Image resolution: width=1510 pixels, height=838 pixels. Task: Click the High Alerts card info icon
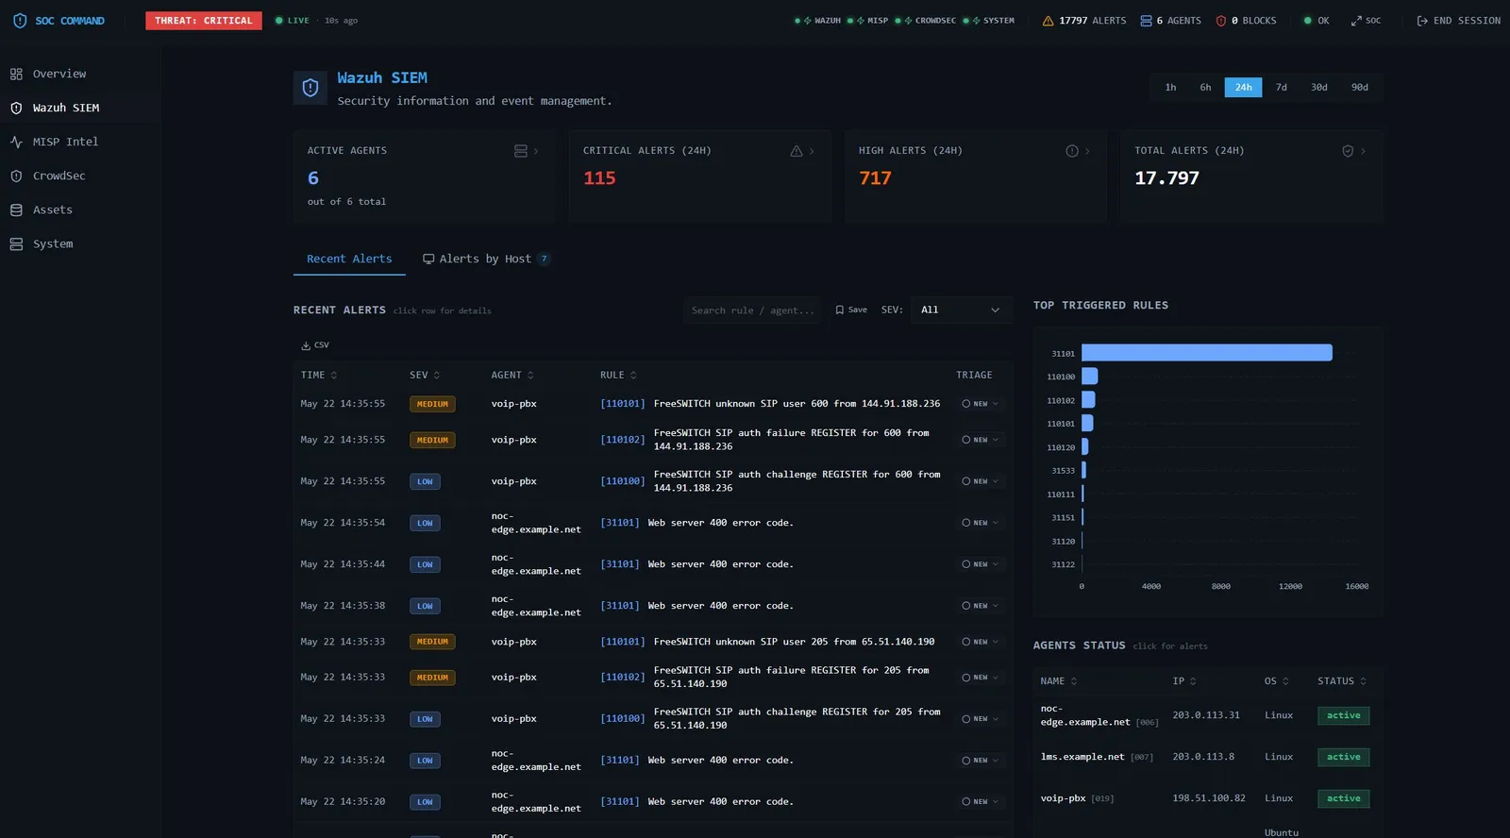(1072, 151)
